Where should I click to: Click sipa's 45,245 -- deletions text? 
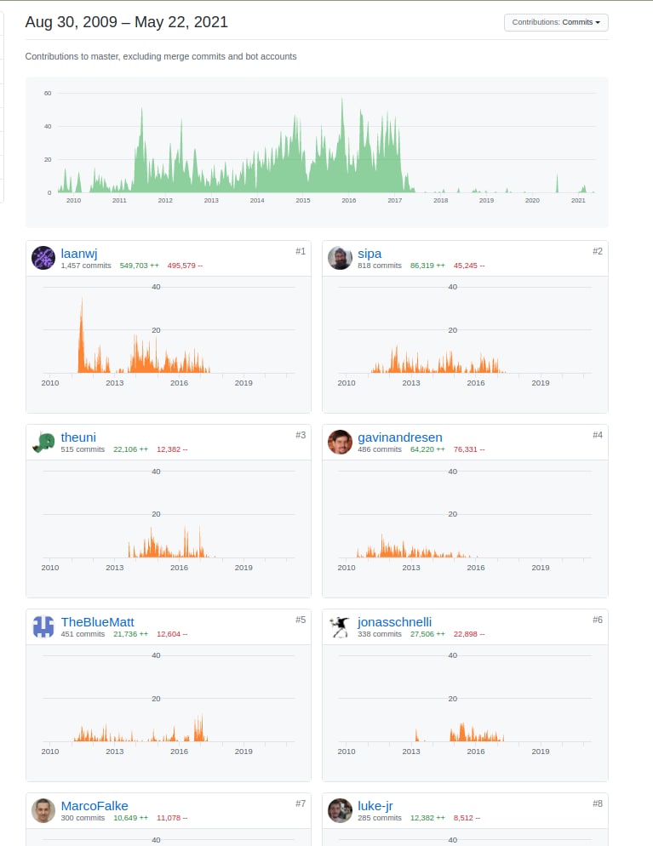[x=469, y=266]
